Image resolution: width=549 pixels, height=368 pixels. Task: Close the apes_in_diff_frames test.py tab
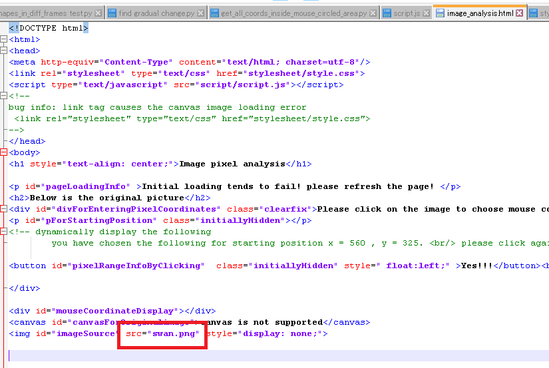pyautogui.click(x=98, y=13)
